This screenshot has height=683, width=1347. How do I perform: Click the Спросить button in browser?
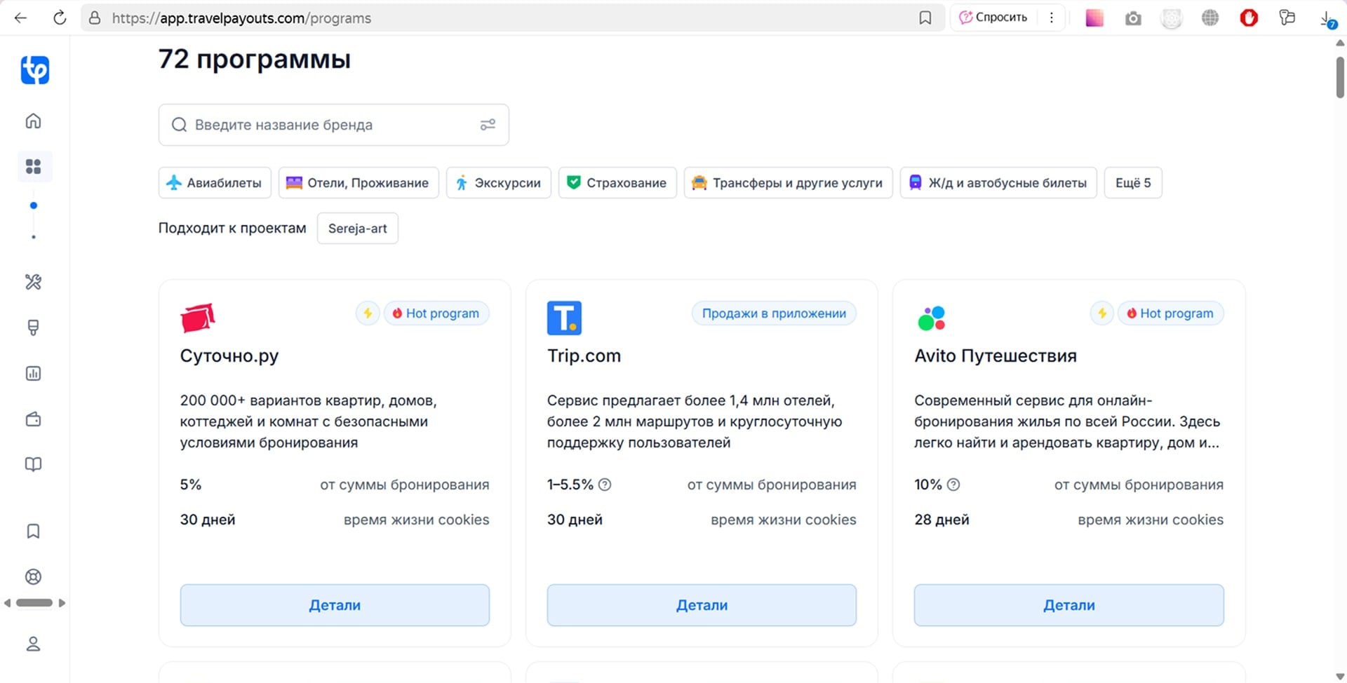[x=993, y=18]
